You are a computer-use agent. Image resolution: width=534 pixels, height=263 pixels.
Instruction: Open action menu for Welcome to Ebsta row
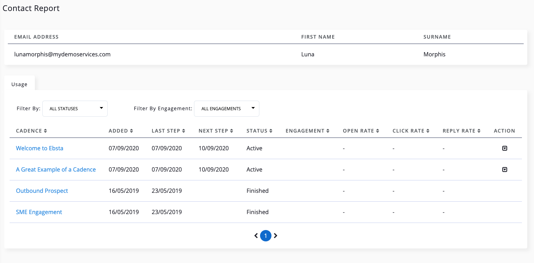(505, 149)
